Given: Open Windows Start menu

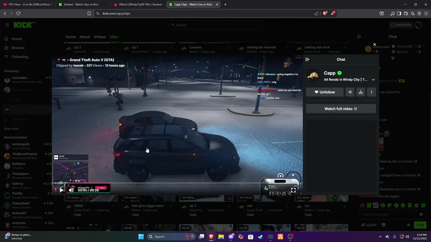Looking at the screenshot, I should [141, 237].
